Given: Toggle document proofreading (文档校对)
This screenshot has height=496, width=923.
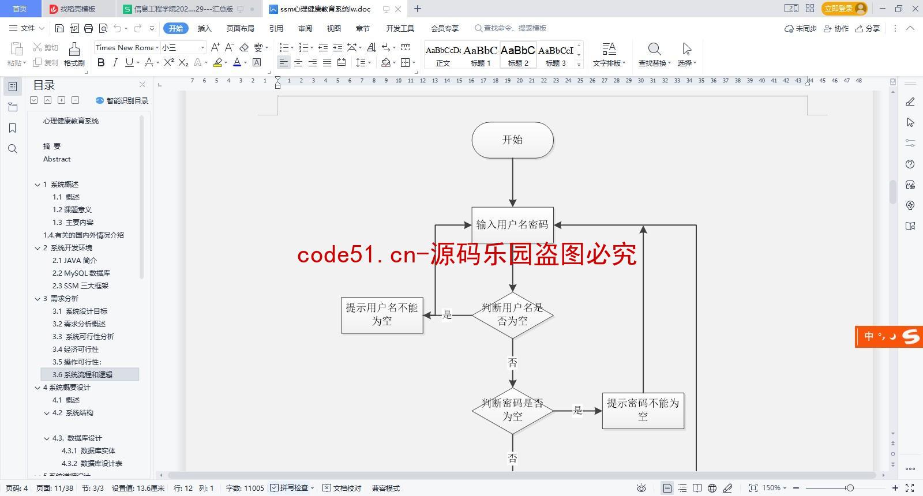Looking at the screenshot, I should click(342, 488).
